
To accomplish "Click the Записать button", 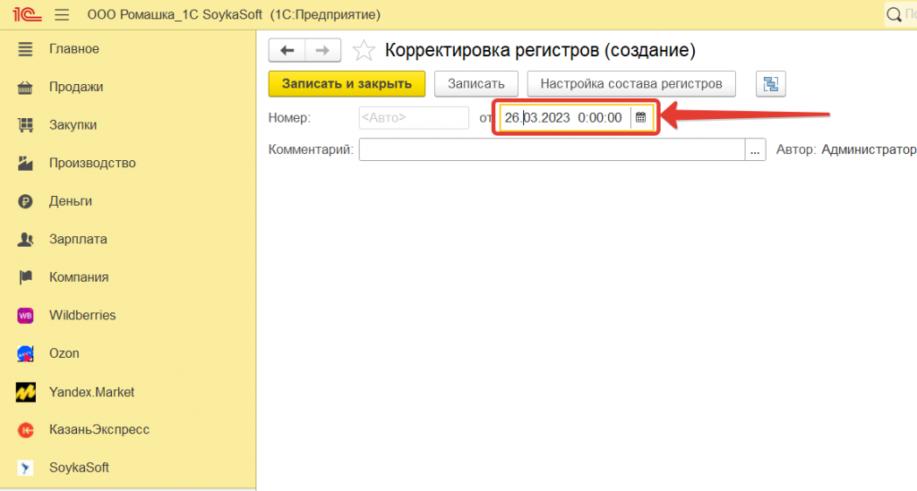I will coord(476,84).
